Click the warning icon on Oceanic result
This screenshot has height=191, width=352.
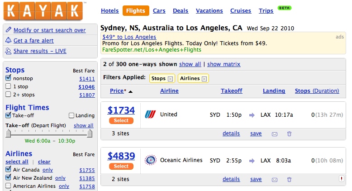(x=342, y=179)
